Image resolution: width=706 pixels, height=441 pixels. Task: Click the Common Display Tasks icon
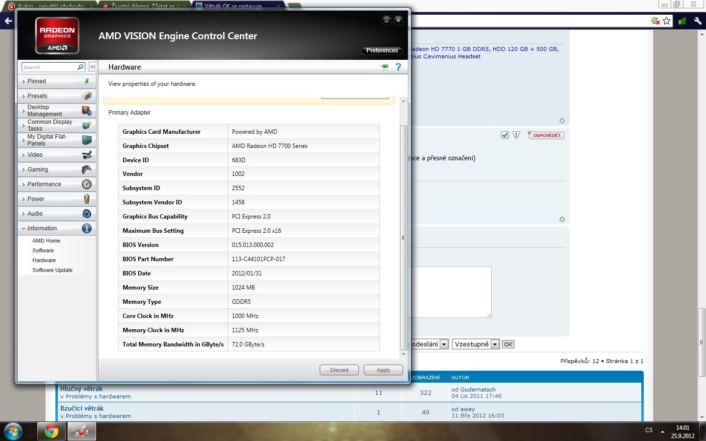coord(87,125)
